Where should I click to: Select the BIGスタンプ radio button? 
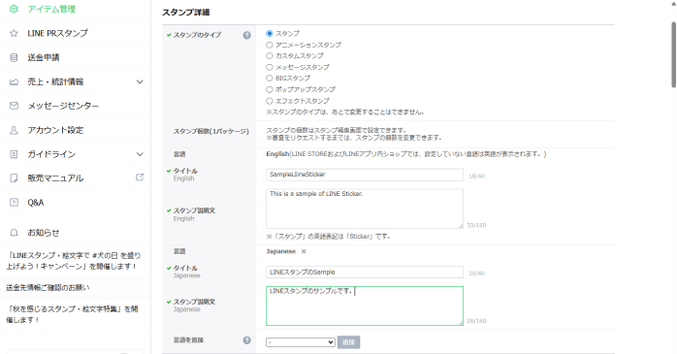[270, 79]
